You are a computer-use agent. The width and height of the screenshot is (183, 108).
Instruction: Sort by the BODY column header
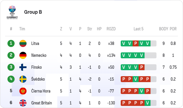[164, 29]
